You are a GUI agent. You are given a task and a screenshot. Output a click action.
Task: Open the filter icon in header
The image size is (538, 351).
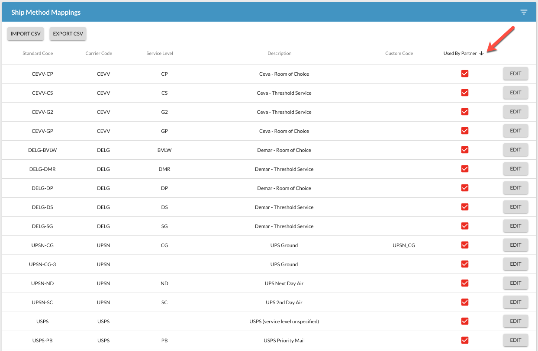(524, 12)
